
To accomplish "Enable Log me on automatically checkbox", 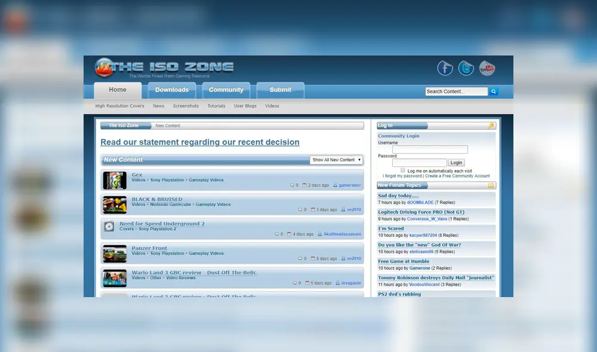I will (x=403, y=170).
